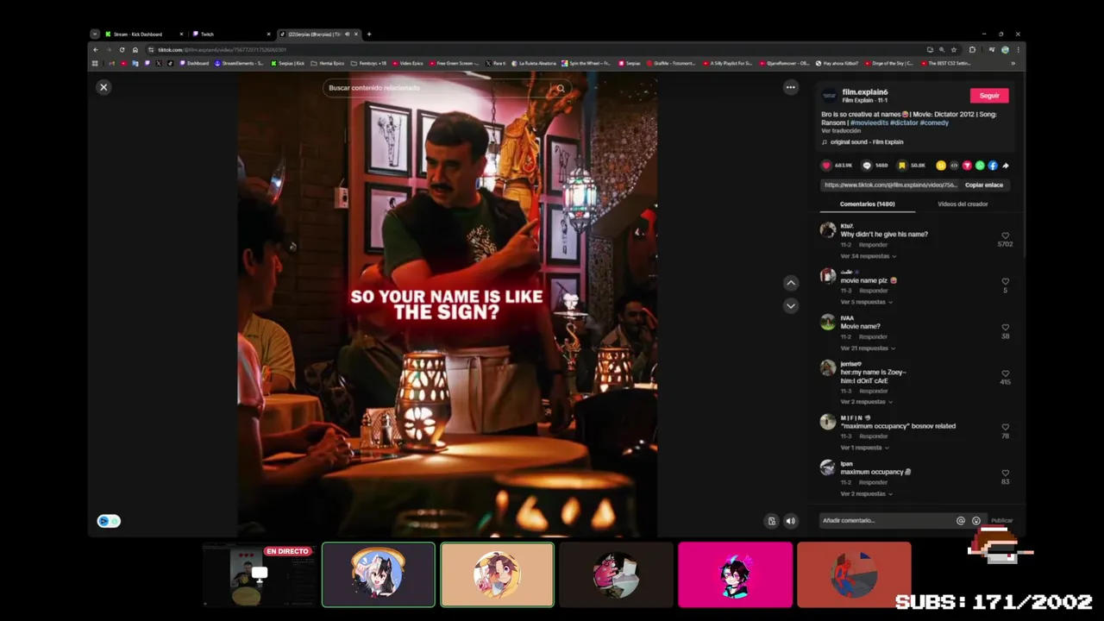1104x621 pixels.
Task: Like the video with the heart icon
Action: tap(826, 166)
